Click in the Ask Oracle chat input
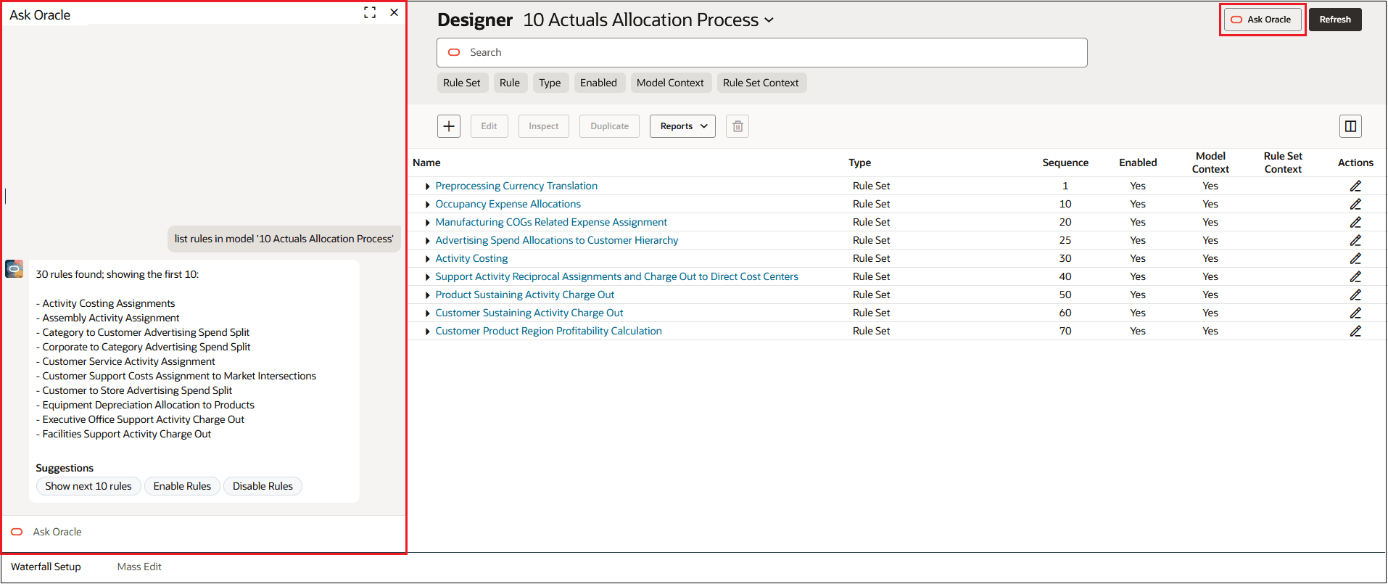1388x584 pixels. click(203, 532)
